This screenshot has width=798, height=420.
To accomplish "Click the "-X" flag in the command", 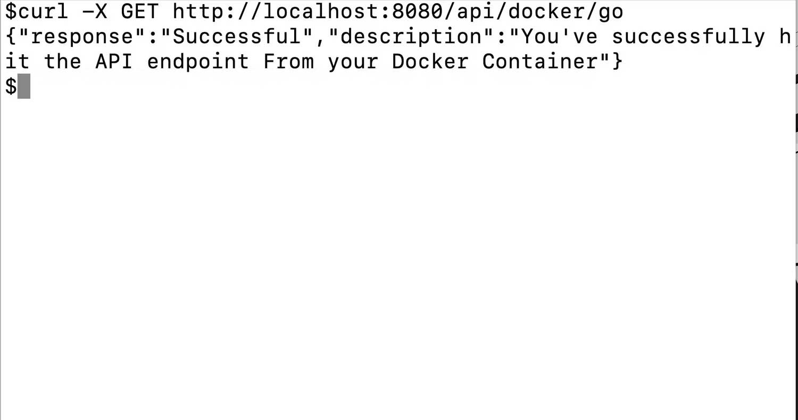I will 95,11.
